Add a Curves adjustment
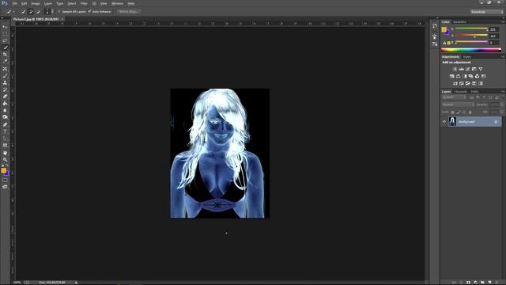 click(467, 69)
